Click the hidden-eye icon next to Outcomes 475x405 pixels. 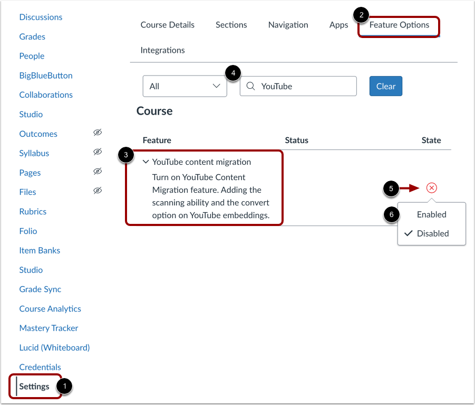tap(98, 133)
